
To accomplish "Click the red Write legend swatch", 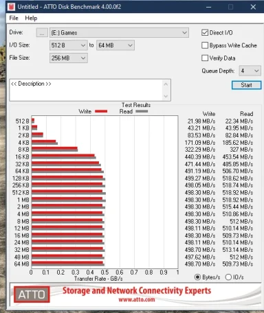I will (x=101, y=111).
